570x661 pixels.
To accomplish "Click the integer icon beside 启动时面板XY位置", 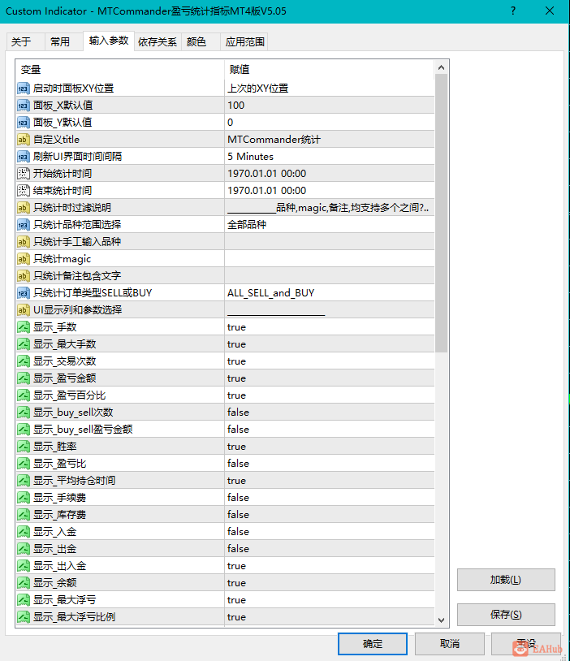I will (24, 89).
